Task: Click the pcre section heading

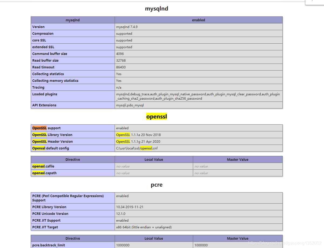Action: [156, 185]
